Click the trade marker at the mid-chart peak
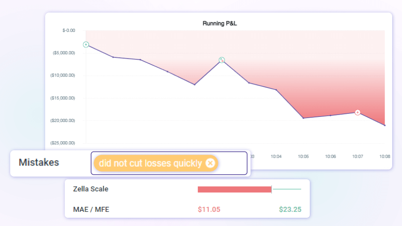The width and height of the screenshot is (402, 226). 222,60
